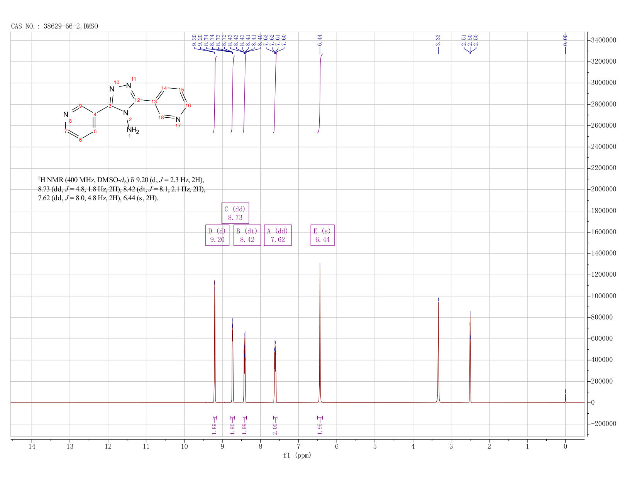Click the y-axis value "-200000"

(603, 424)
